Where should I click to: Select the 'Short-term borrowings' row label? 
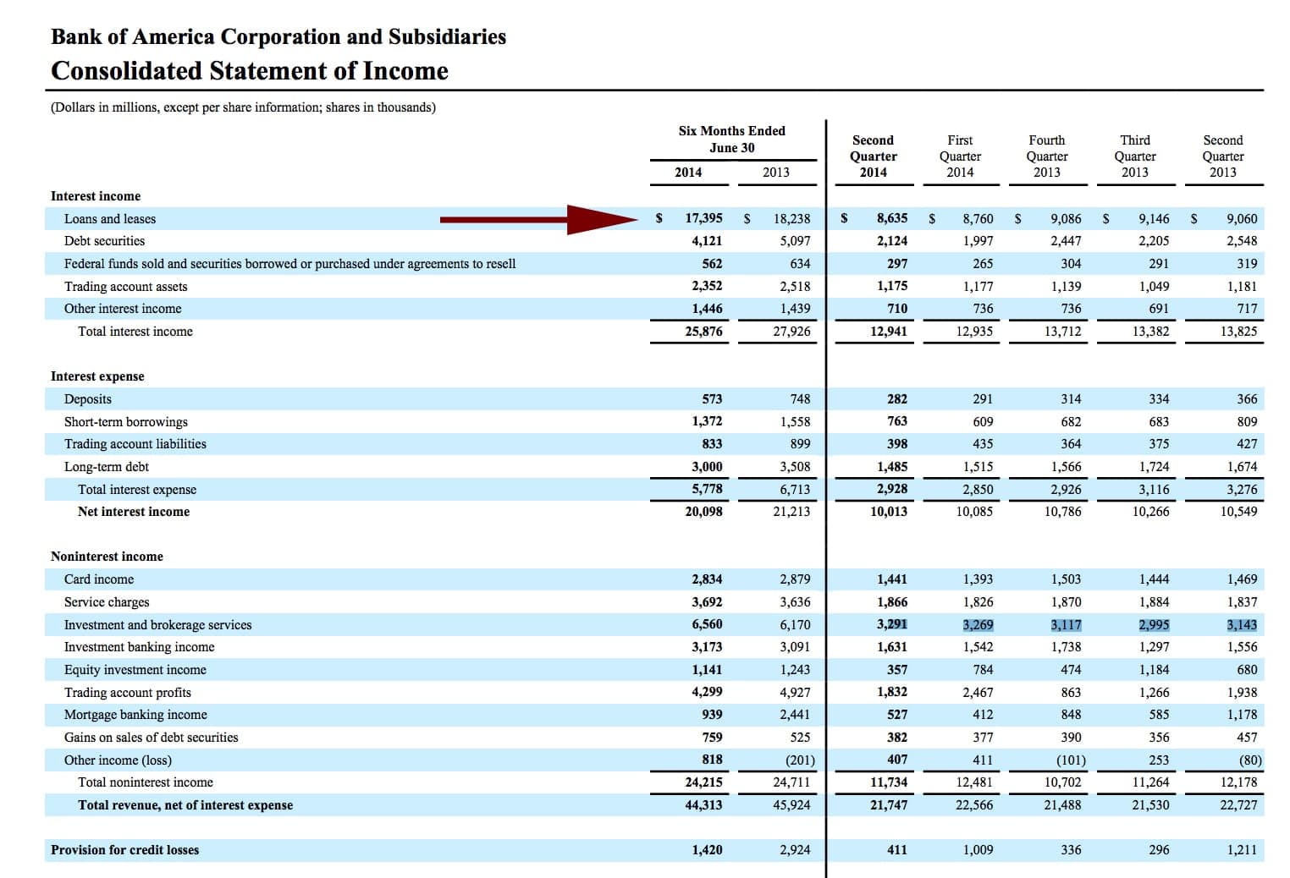pyautogui.click(x=126, y=422)
